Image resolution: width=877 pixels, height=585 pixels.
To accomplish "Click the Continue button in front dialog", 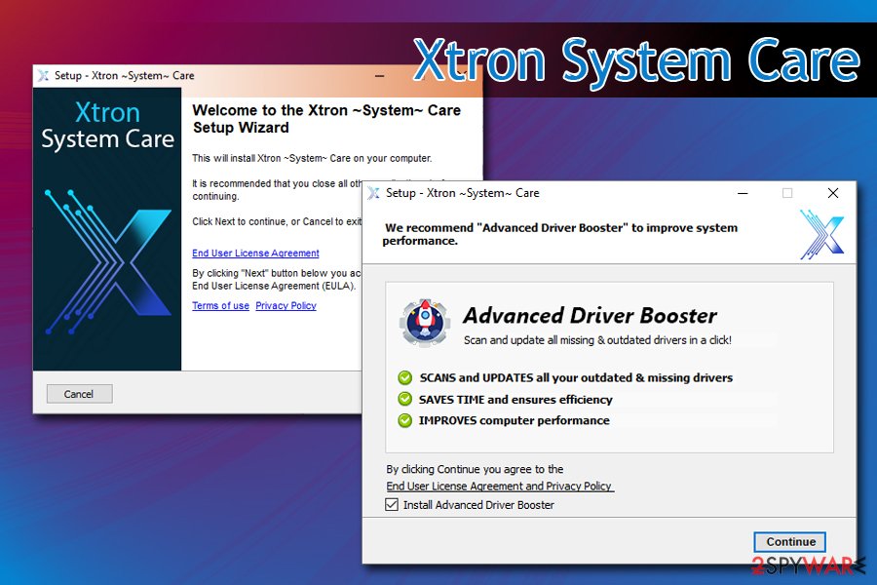I will 789,541.
